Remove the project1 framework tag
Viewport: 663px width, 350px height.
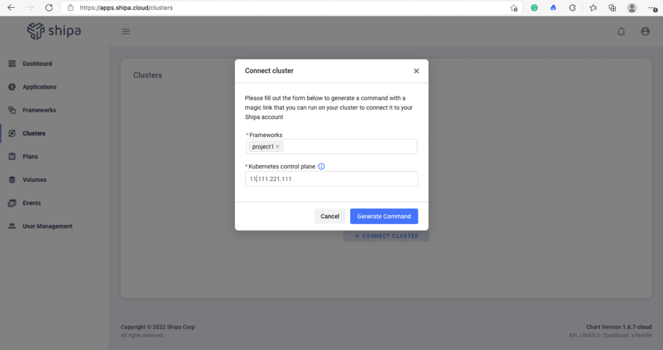(278, 147)
